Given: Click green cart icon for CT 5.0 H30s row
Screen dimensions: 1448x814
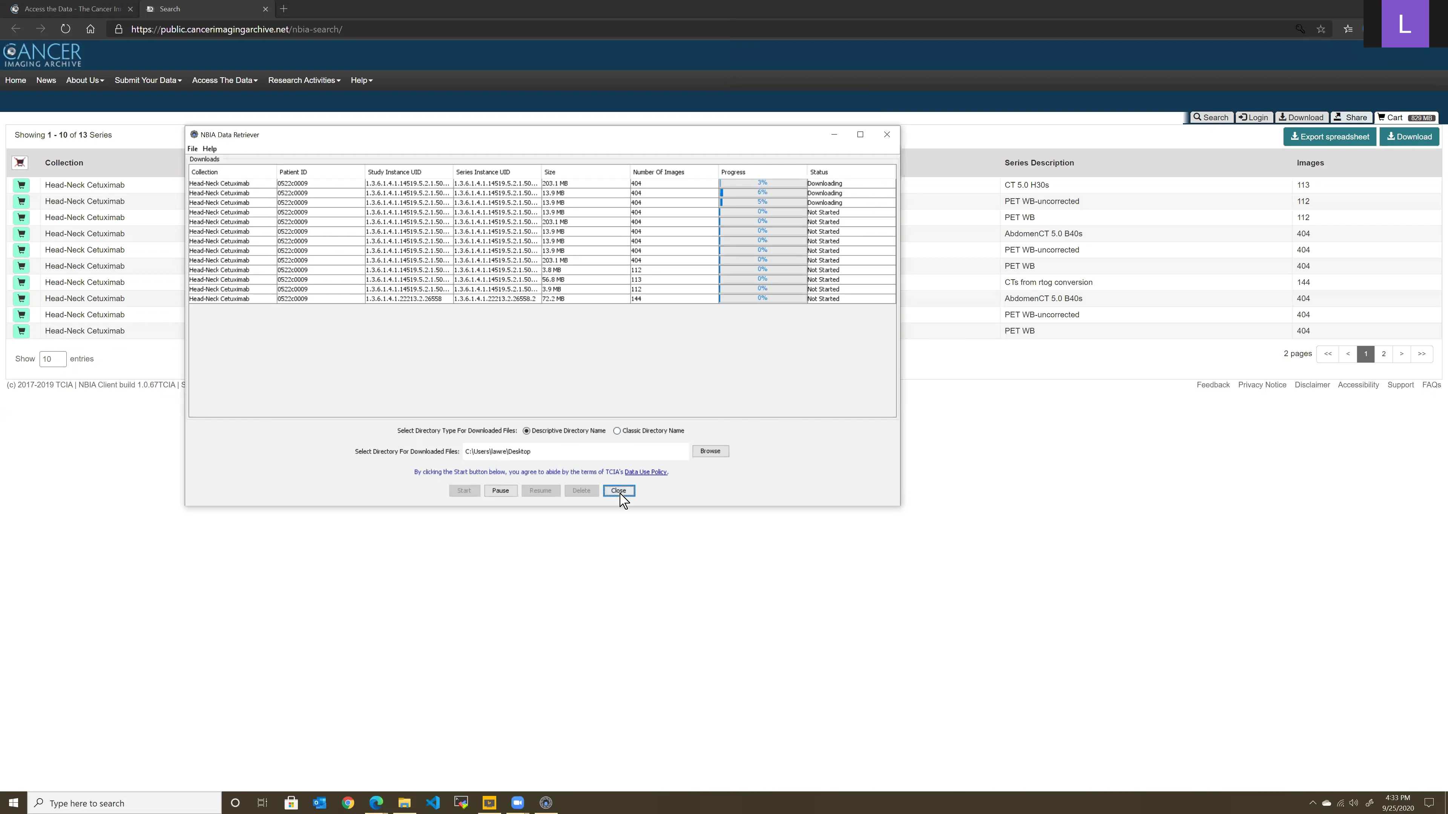Looking at the screenshot, I should pyautogui.click(x=21, y=185).
